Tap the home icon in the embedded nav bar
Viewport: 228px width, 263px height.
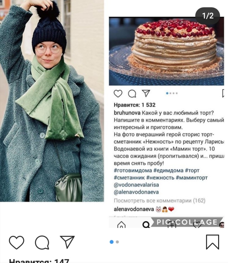click(x=121, y=224)
